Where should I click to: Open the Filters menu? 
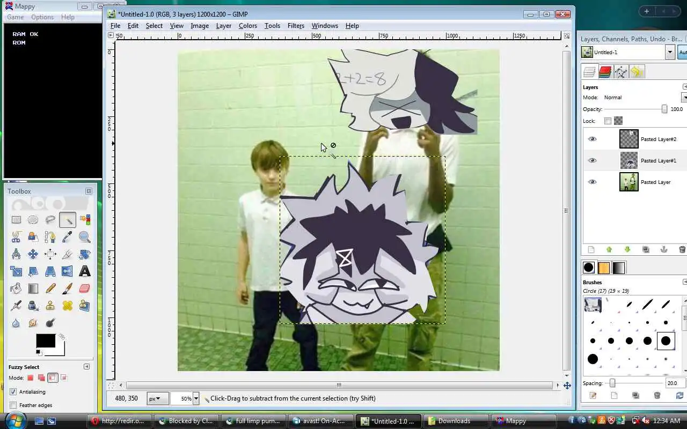pos(296,26)
